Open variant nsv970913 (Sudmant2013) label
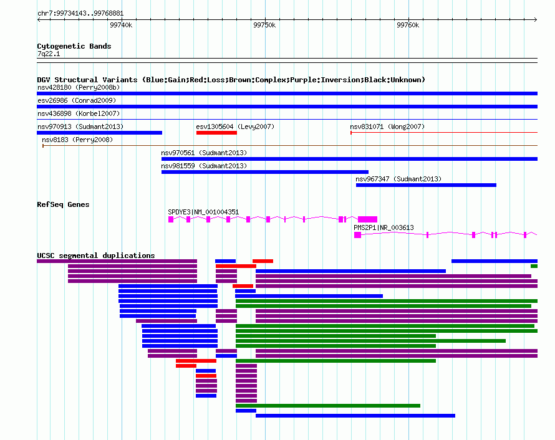This screenshot has height=440, width=555. 80,127
